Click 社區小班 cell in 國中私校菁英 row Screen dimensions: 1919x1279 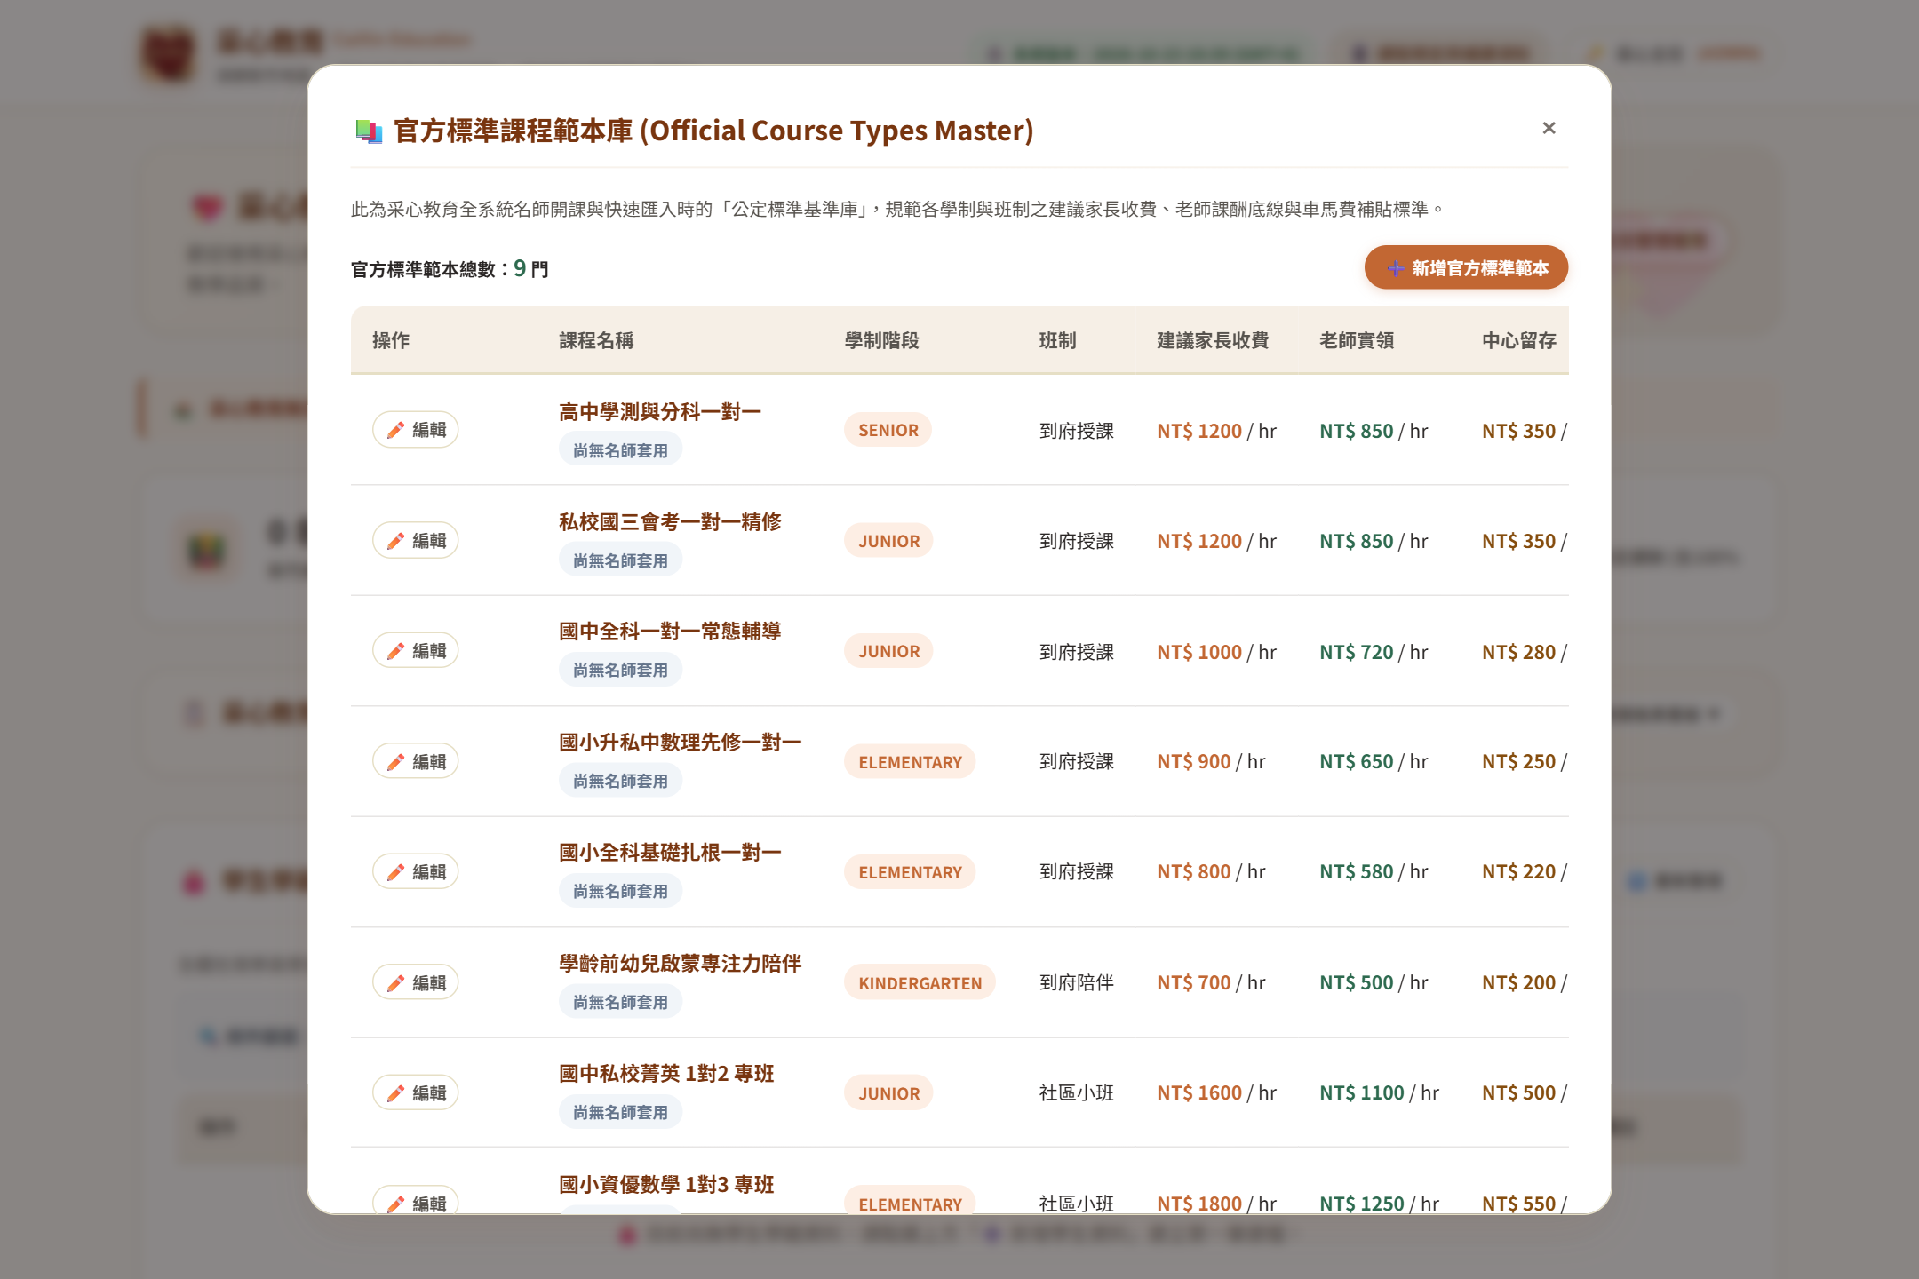click(1076, 1092)
